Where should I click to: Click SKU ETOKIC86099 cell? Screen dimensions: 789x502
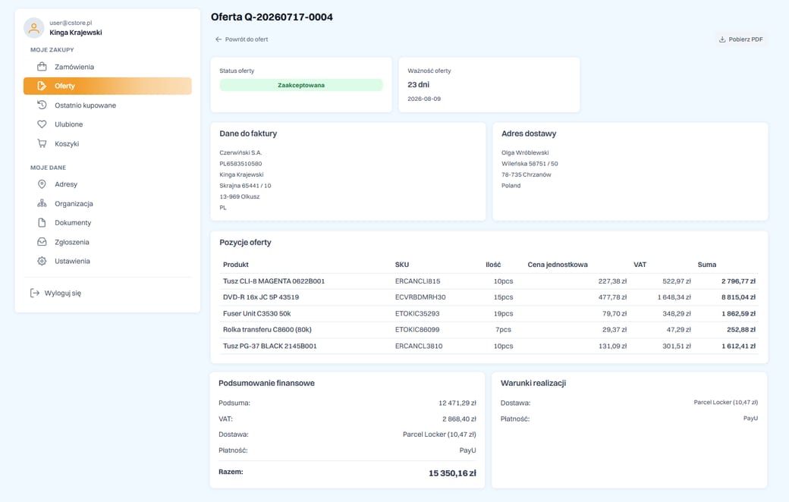coord(417,329)
